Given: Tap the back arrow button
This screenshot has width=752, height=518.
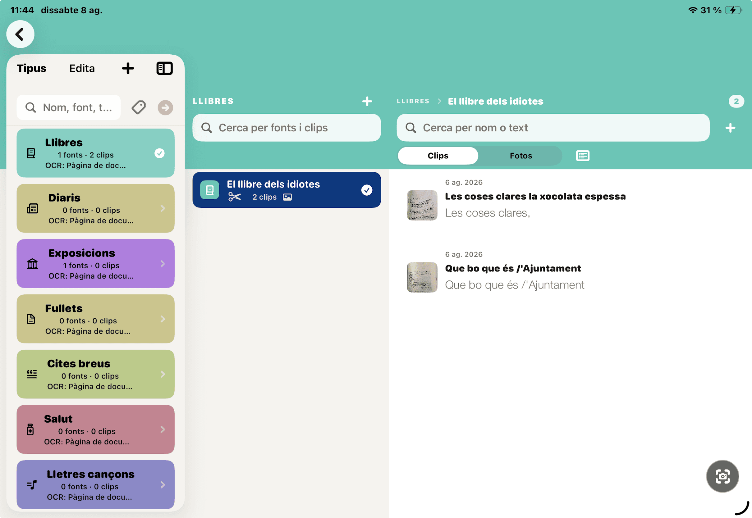Looking at the screenshot, I should click(x=20, y=34).
